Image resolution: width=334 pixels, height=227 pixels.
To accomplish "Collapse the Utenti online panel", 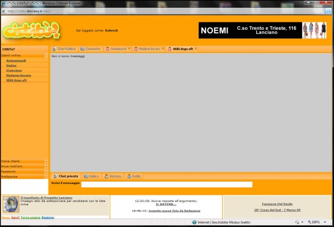I will point(46,55).
